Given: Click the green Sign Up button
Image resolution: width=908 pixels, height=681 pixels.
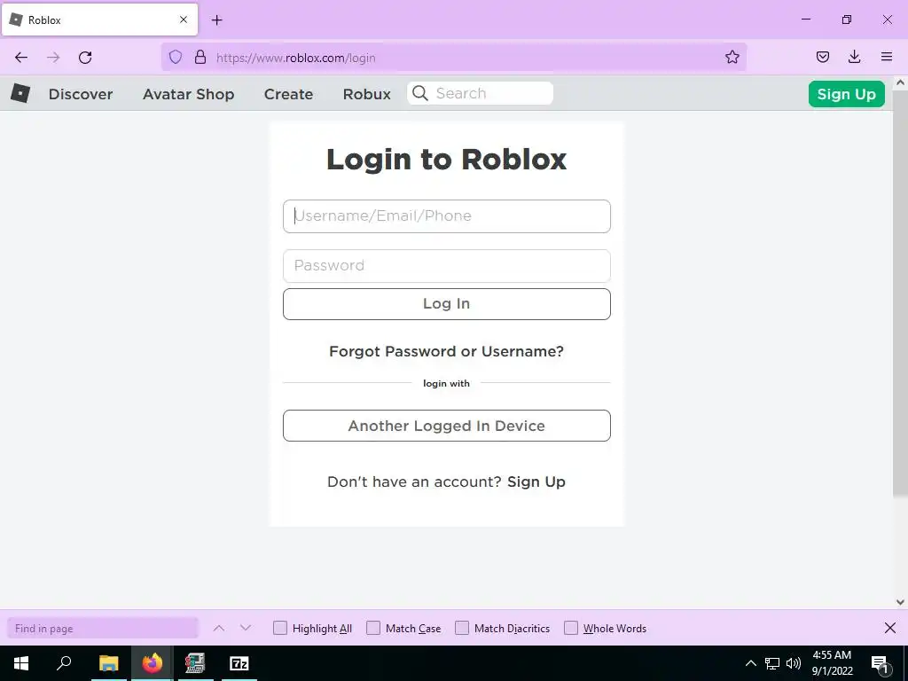Looking at the screenshot, I should (x=846, y=94).
